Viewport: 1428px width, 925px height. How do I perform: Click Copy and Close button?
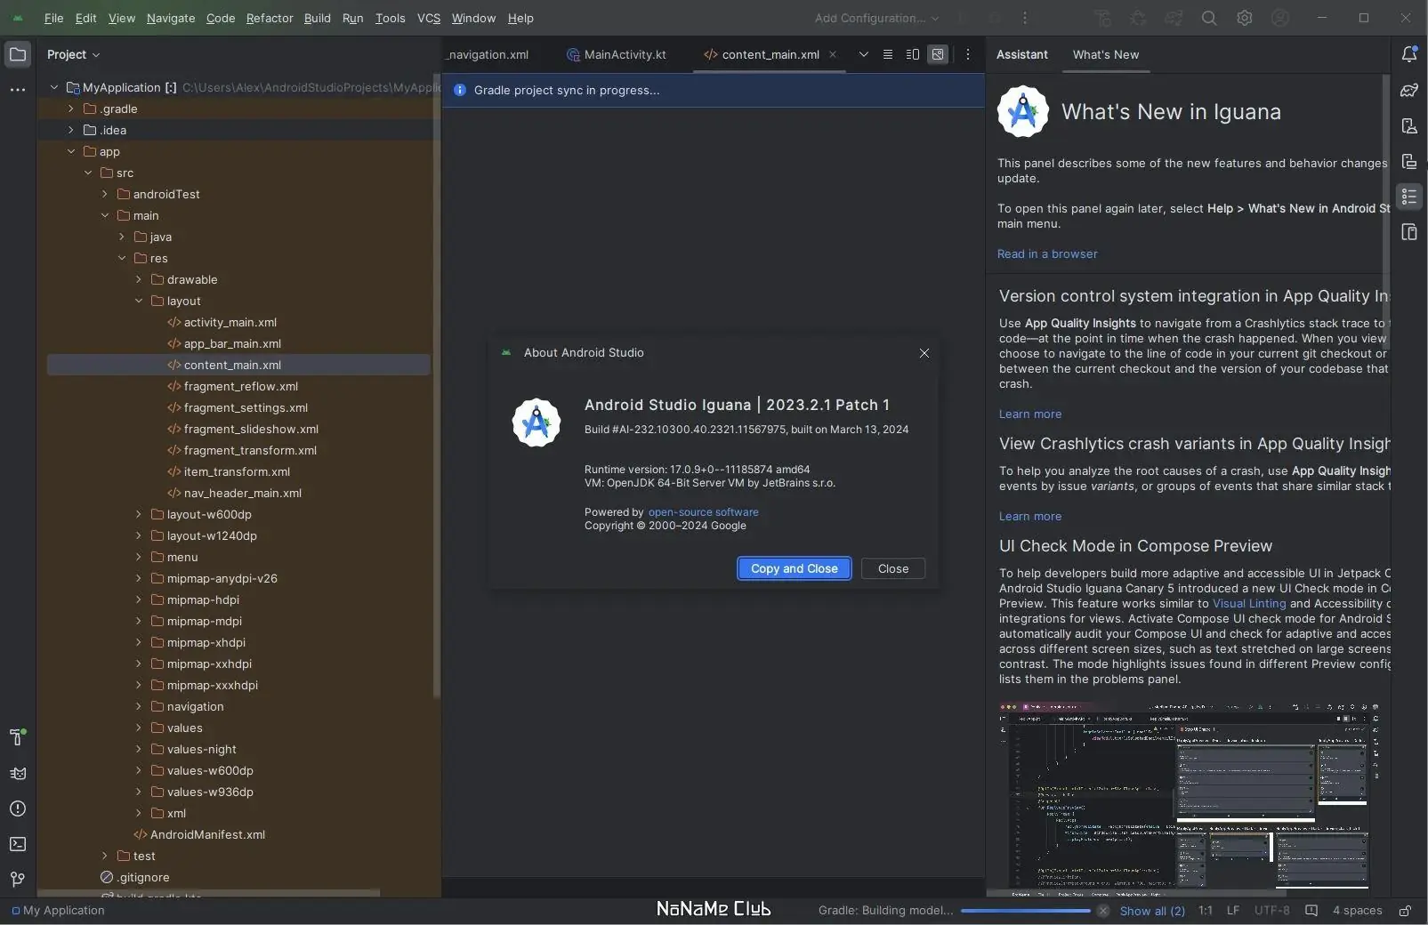coord(795,568)
